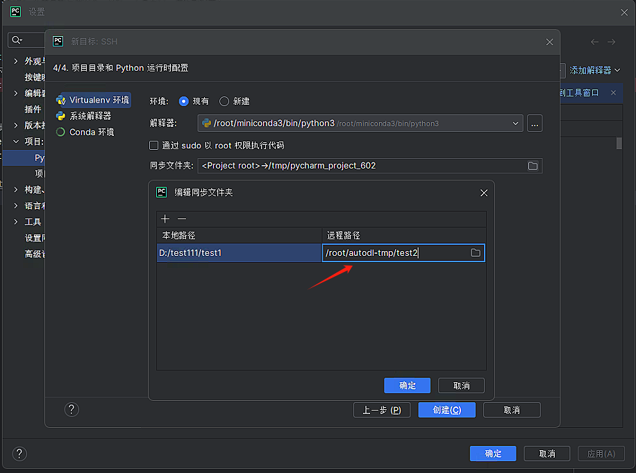Select System Interpreter option
The image size is (636, 473).
(84, 116)
